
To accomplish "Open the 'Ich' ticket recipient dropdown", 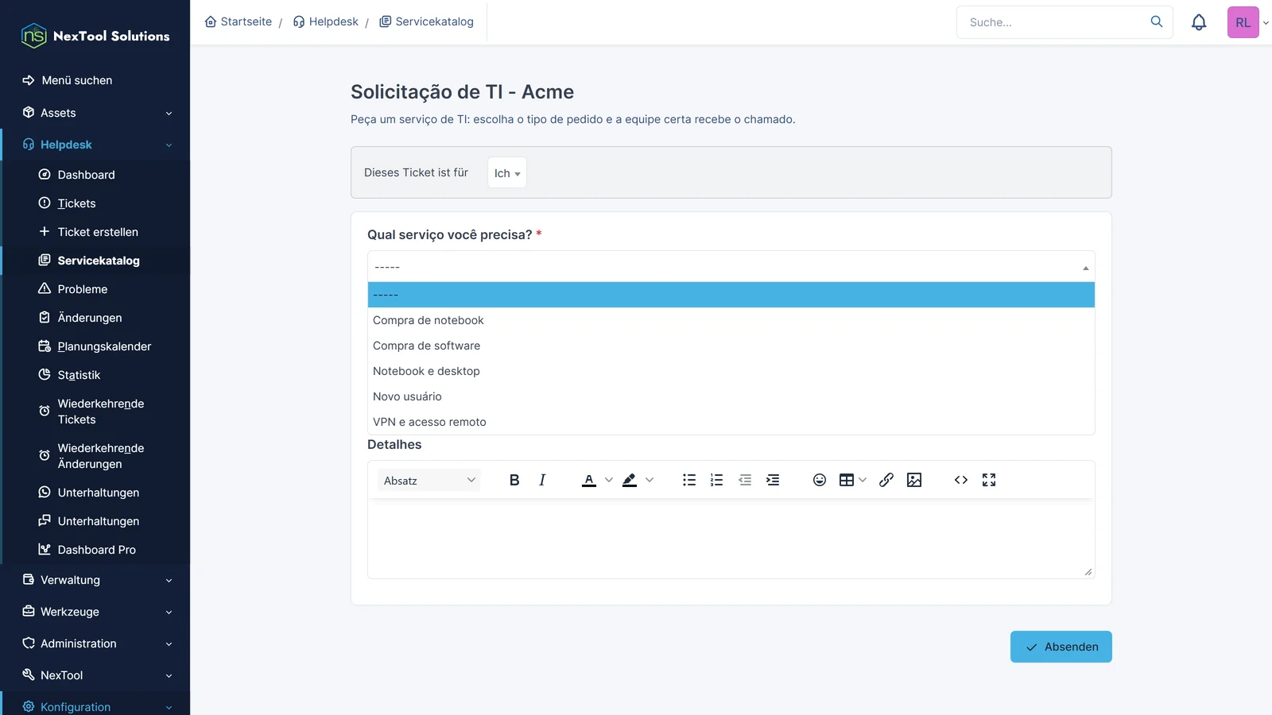I will pos(507,172).
